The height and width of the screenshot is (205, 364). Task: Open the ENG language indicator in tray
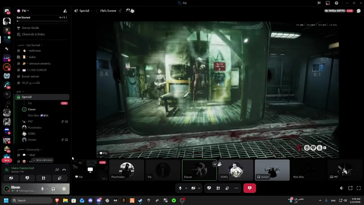click(x=333, y=201)
